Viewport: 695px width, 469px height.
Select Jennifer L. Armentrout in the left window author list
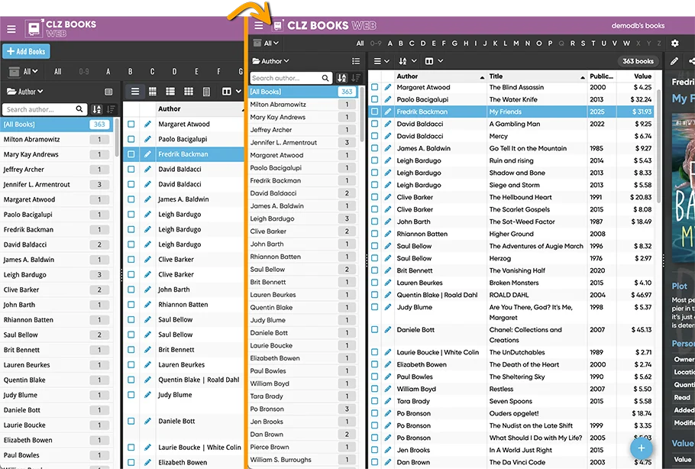(57, 184)
